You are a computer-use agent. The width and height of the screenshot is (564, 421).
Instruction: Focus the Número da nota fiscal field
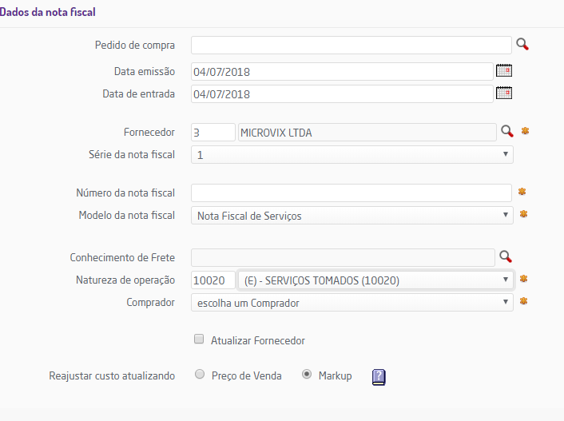pos(351,193)
